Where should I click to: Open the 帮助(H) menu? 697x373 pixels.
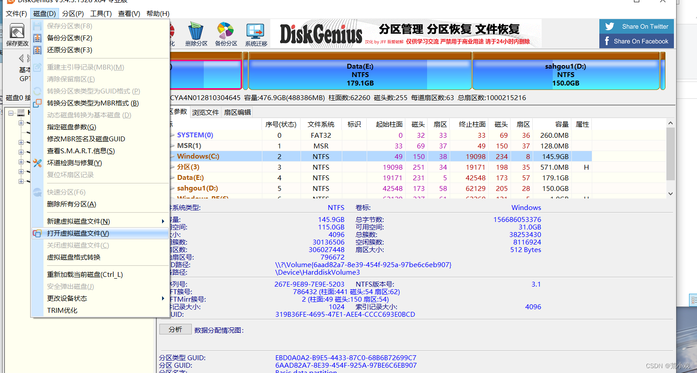[158, 14]
